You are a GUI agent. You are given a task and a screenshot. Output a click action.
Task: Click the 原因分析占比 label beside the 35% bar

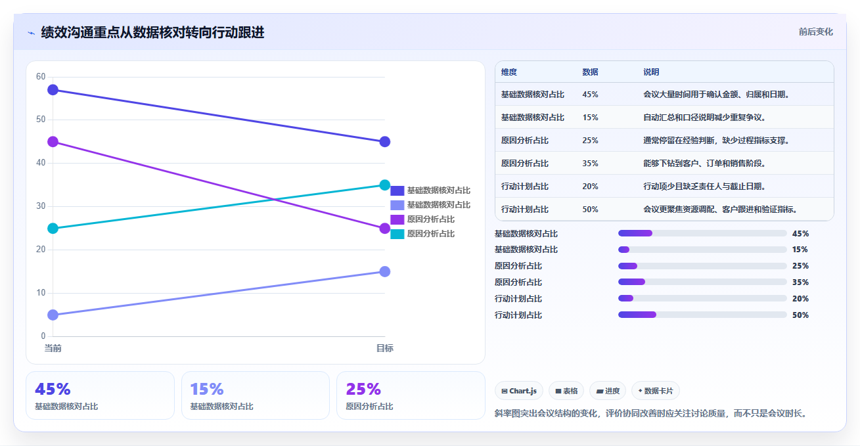(x=518, y=282)
